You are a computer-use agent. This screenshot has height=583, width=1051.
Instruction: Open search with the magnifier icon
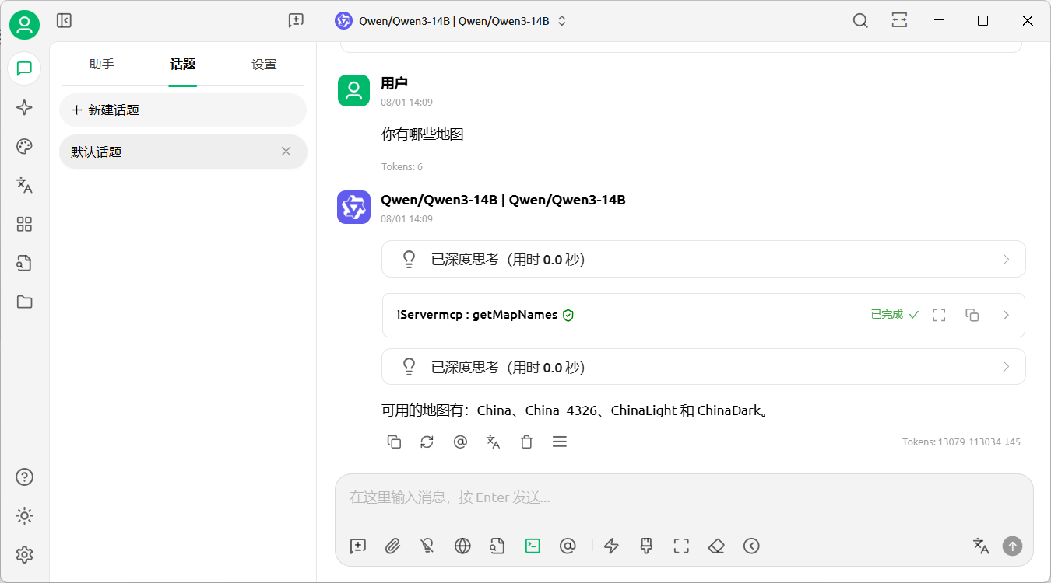point(860,21)
